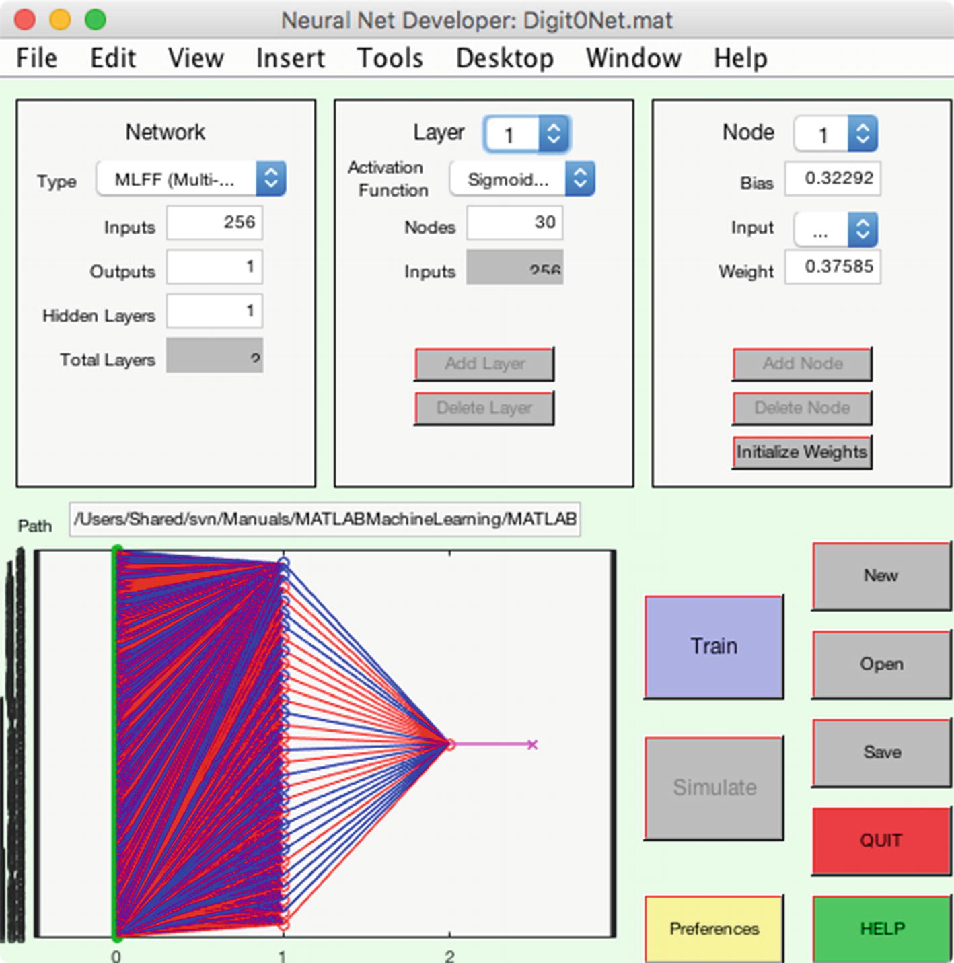Click the Train button

tap(712, 645)
